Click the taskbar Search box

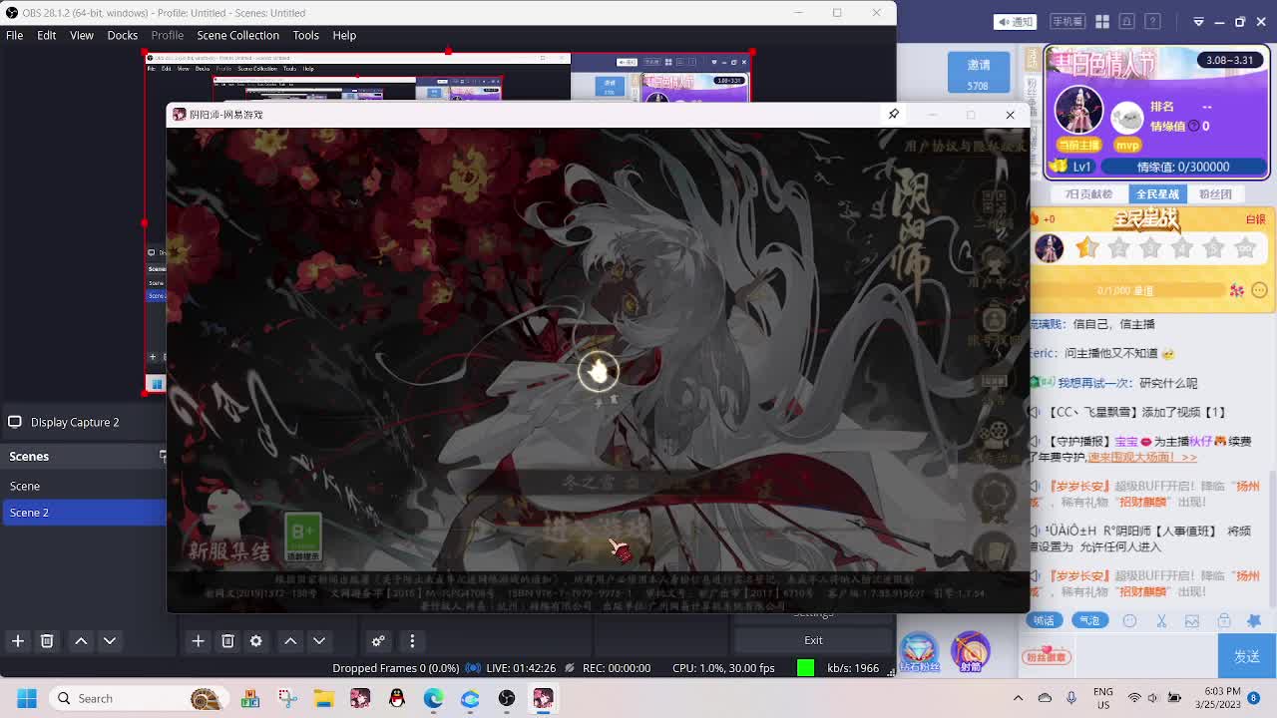point(137,698)
